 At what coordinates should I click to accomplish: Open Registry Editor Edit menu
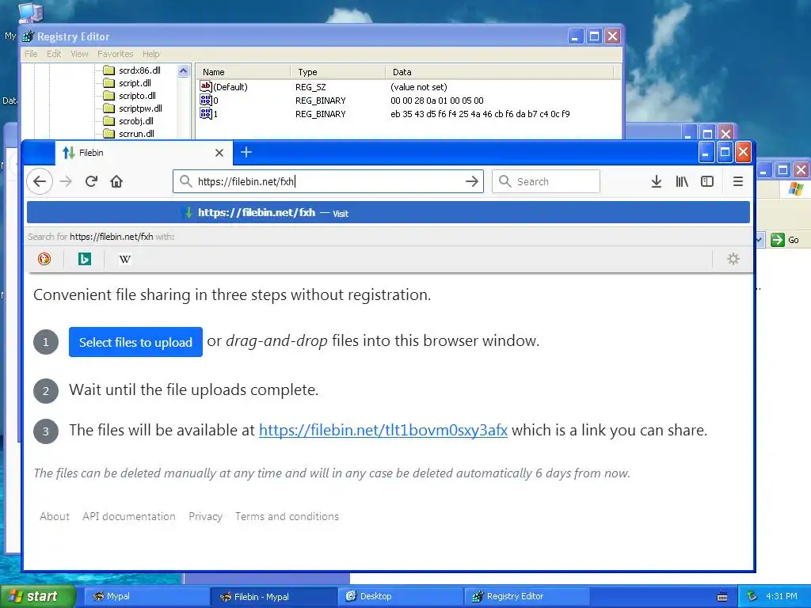(54, 54)
